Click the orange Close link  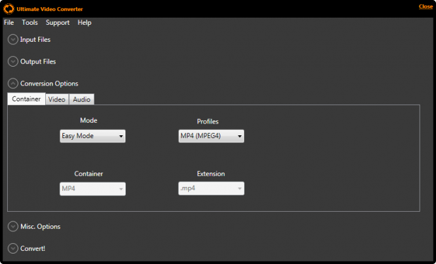click(x=426, y=7)
